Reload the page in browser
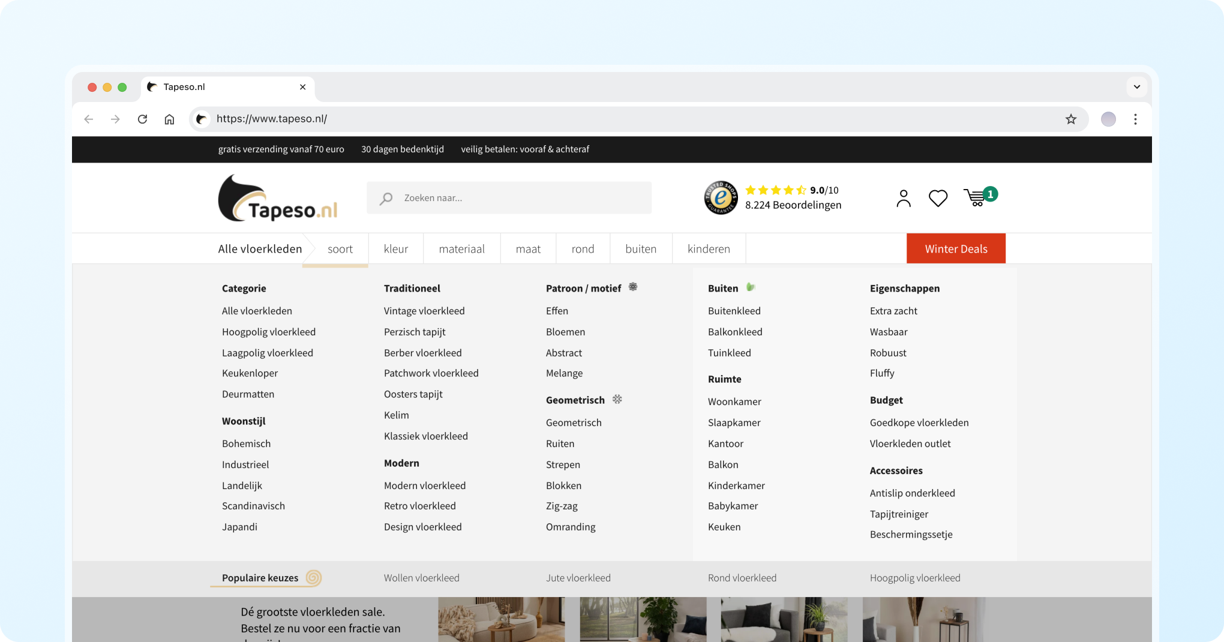The image size is (1224, 642). 142,119
